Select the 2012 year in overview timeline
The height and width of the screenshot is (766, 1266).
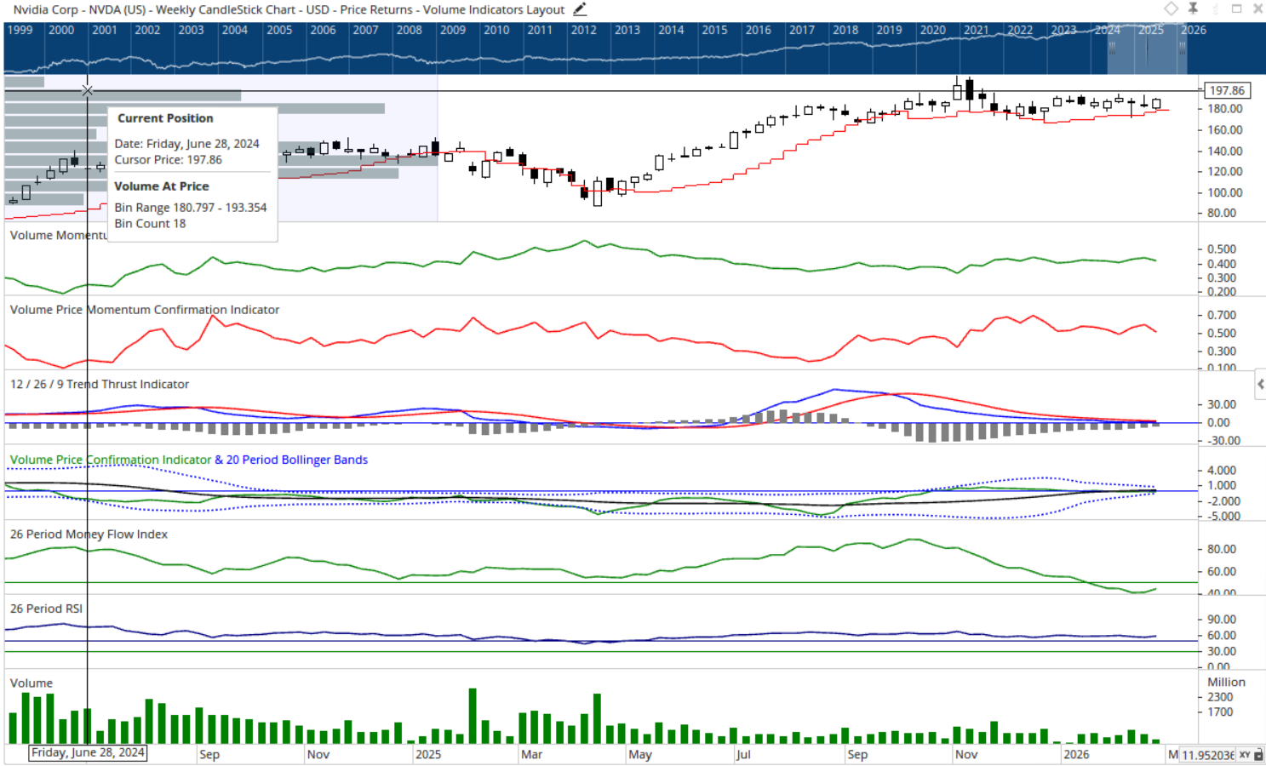[x=583, y=30]
